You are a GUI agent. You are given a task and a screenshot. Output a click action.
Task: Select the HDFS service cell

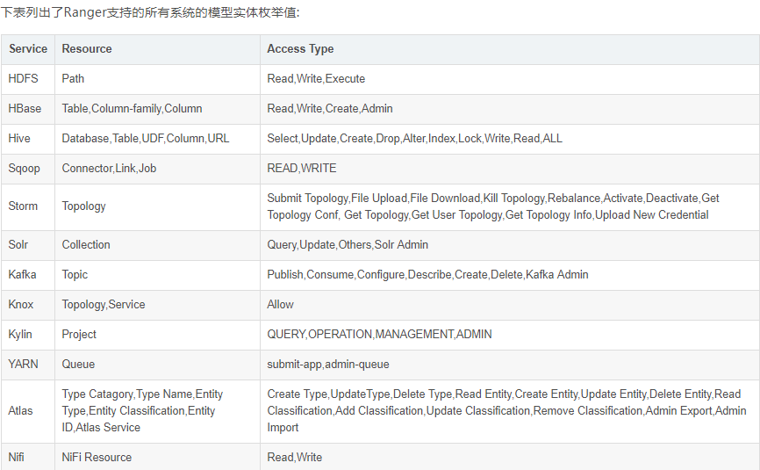(x=28, y=79)
